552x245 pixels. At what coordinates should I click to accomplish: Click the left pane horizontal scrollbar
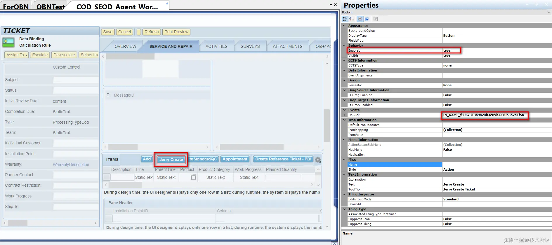click(18, 223)
